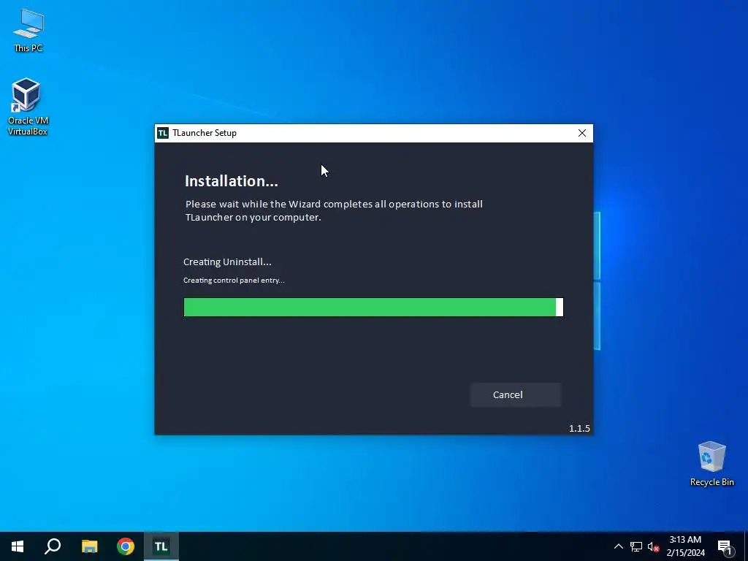Click the 'Please wait while the Wizard' description
The width and height of the screenshot is (748, 561).
pyautogui.click(x=334, y=210)
